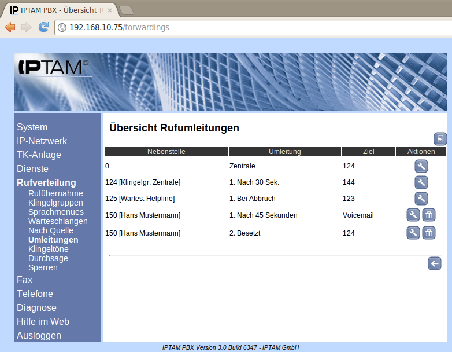Edit the Besetzt forwarding for extension 150
The height and width of the screenshot is (352, 452).
(x=413, y=233)
